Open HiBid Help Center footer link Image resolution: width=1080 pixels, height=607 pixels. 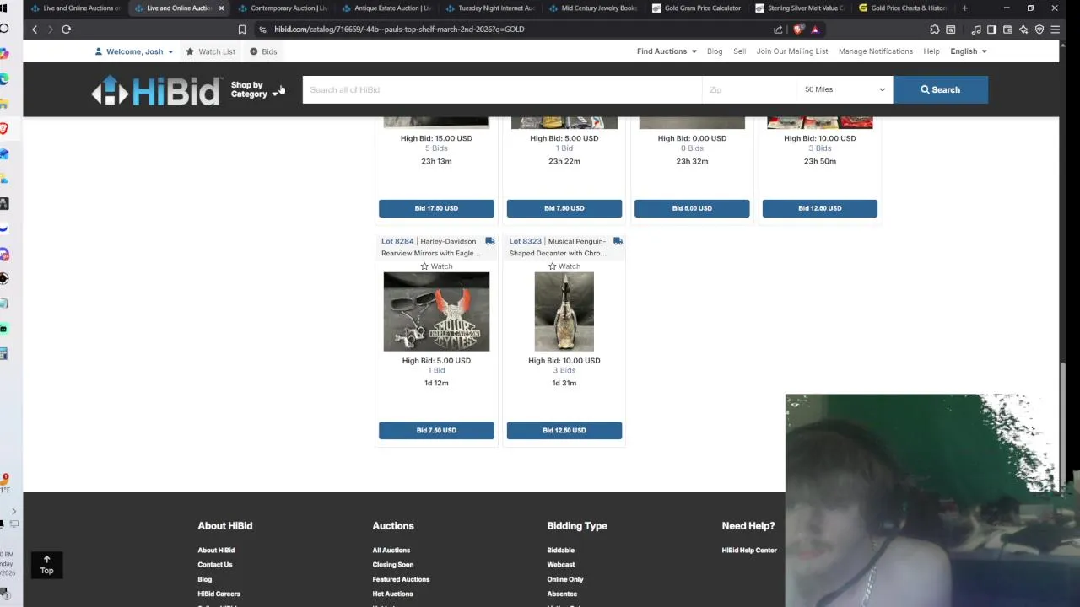point(749,551)
